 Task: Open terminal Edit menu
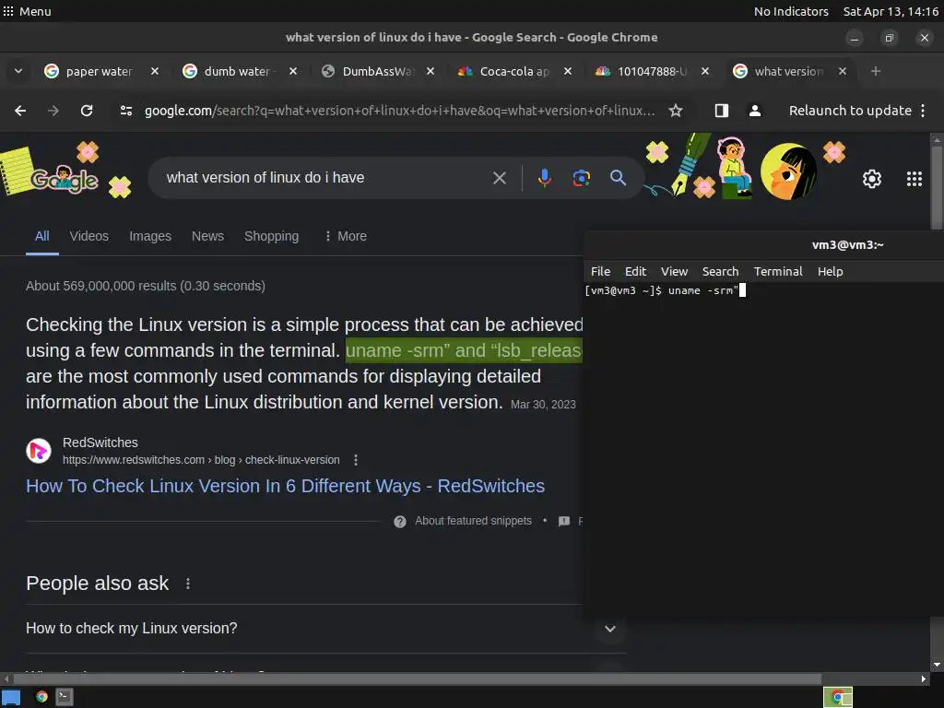[x=635, y=272]
